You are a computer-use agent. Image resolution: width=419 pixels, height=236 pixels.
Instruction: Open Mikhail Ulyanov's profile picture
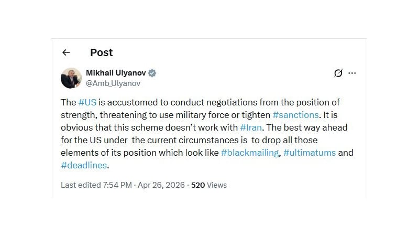pos(71,78)
